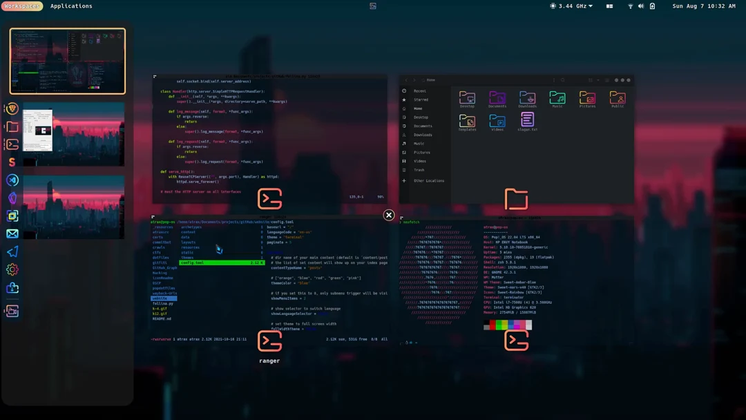Viewport: 746px width, 420px height.
Task: Click the search icon in the Files toolbar
Action: click(x=562, y=80)
